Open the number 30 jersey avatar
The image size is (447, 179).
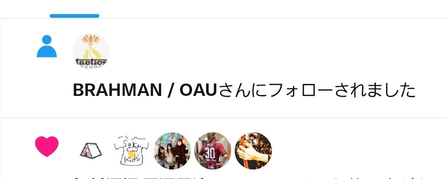click(213, 150)
